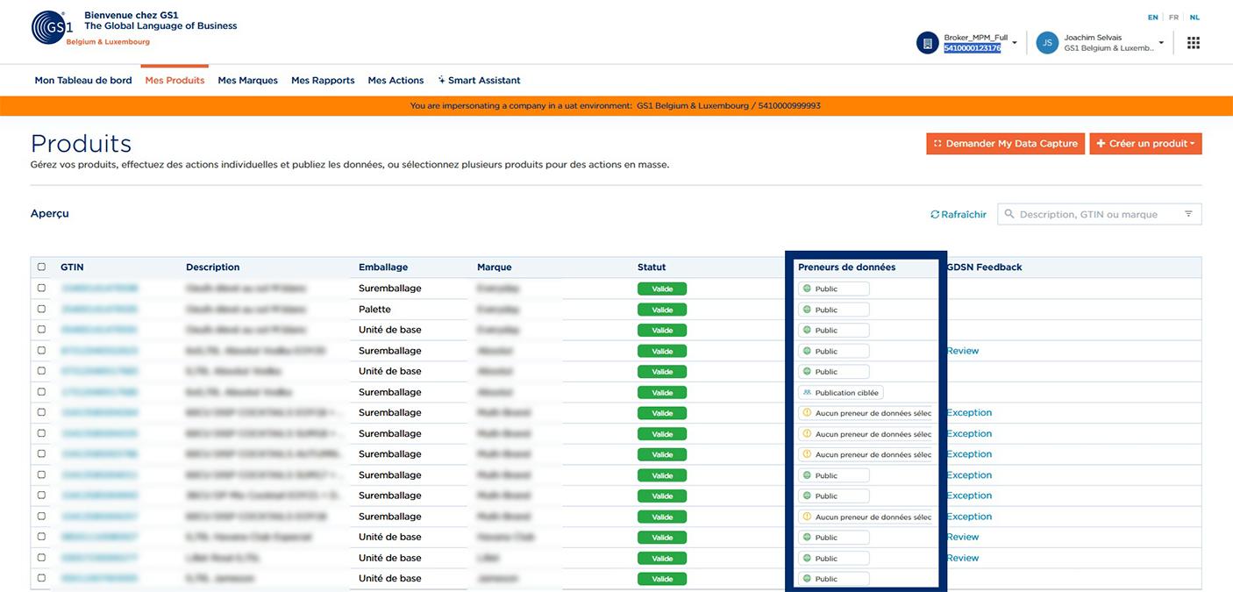Image resolution: width=1233 pixels, height=592 pixels.
Task: Switch to the Mes Rapports tab
Action: pos(323,81)
